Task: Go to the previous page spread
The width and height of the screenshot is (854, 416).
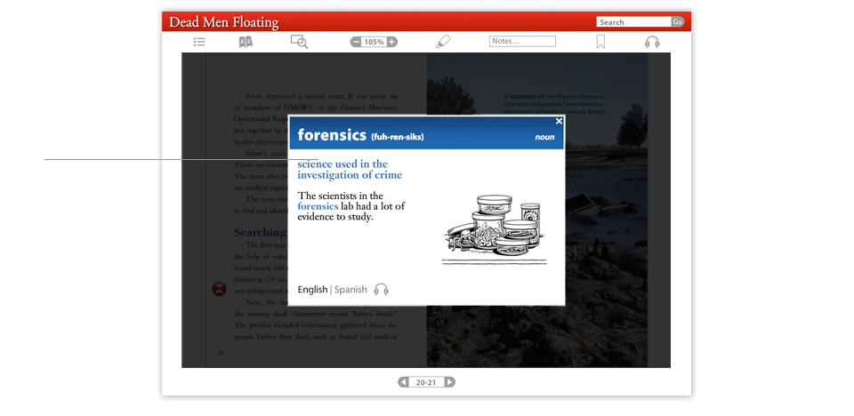Action: 403,382
